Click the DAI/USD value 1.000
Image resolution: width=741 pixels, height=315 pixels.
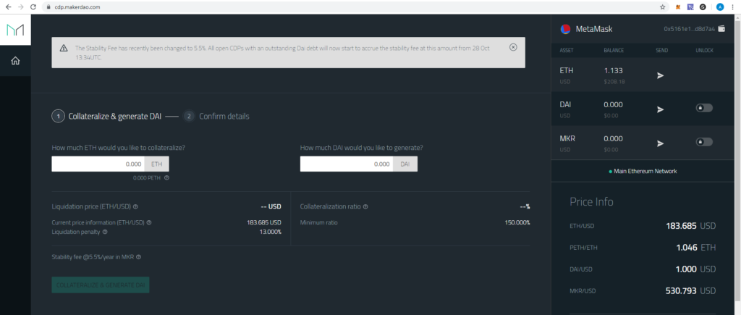(x=686, y=269)
